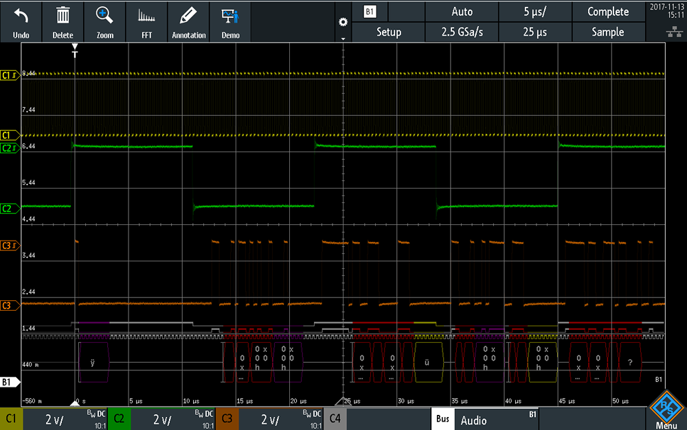Open the FFT spectrum tool

[x=146, y=16]
